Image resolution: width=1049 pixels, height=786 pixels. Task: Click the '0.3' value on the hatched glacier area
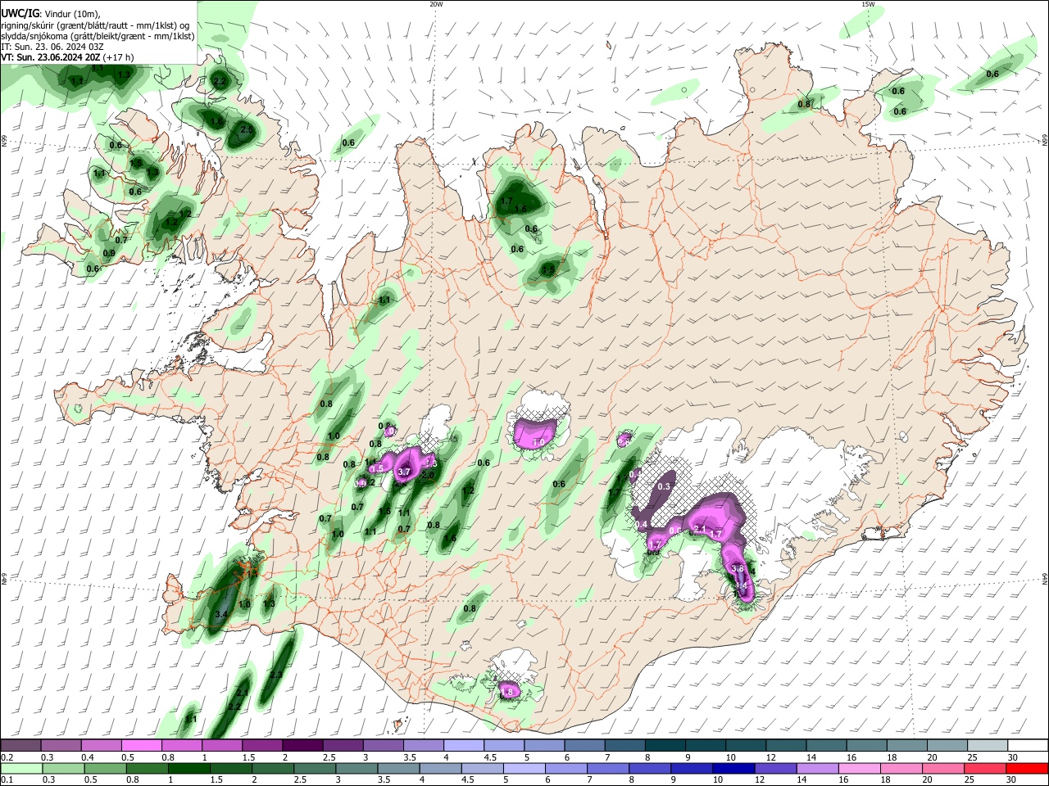[665, 486]
